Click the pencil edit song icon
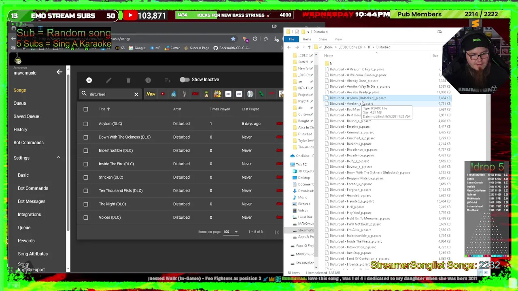Viewport: 518px width, 291px height. pyautogui.click(x=108, y=80)
